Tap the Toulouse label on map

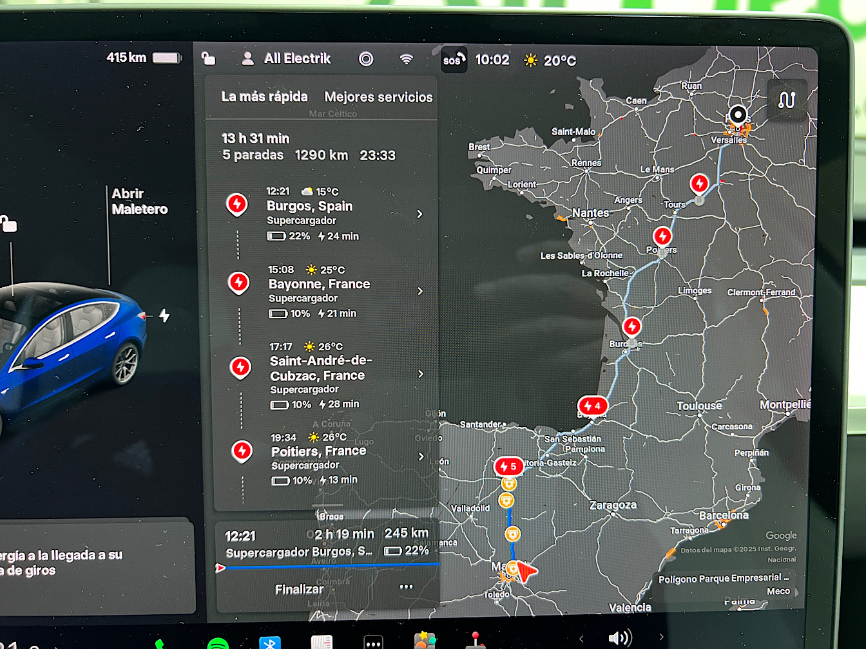point(699,406)
